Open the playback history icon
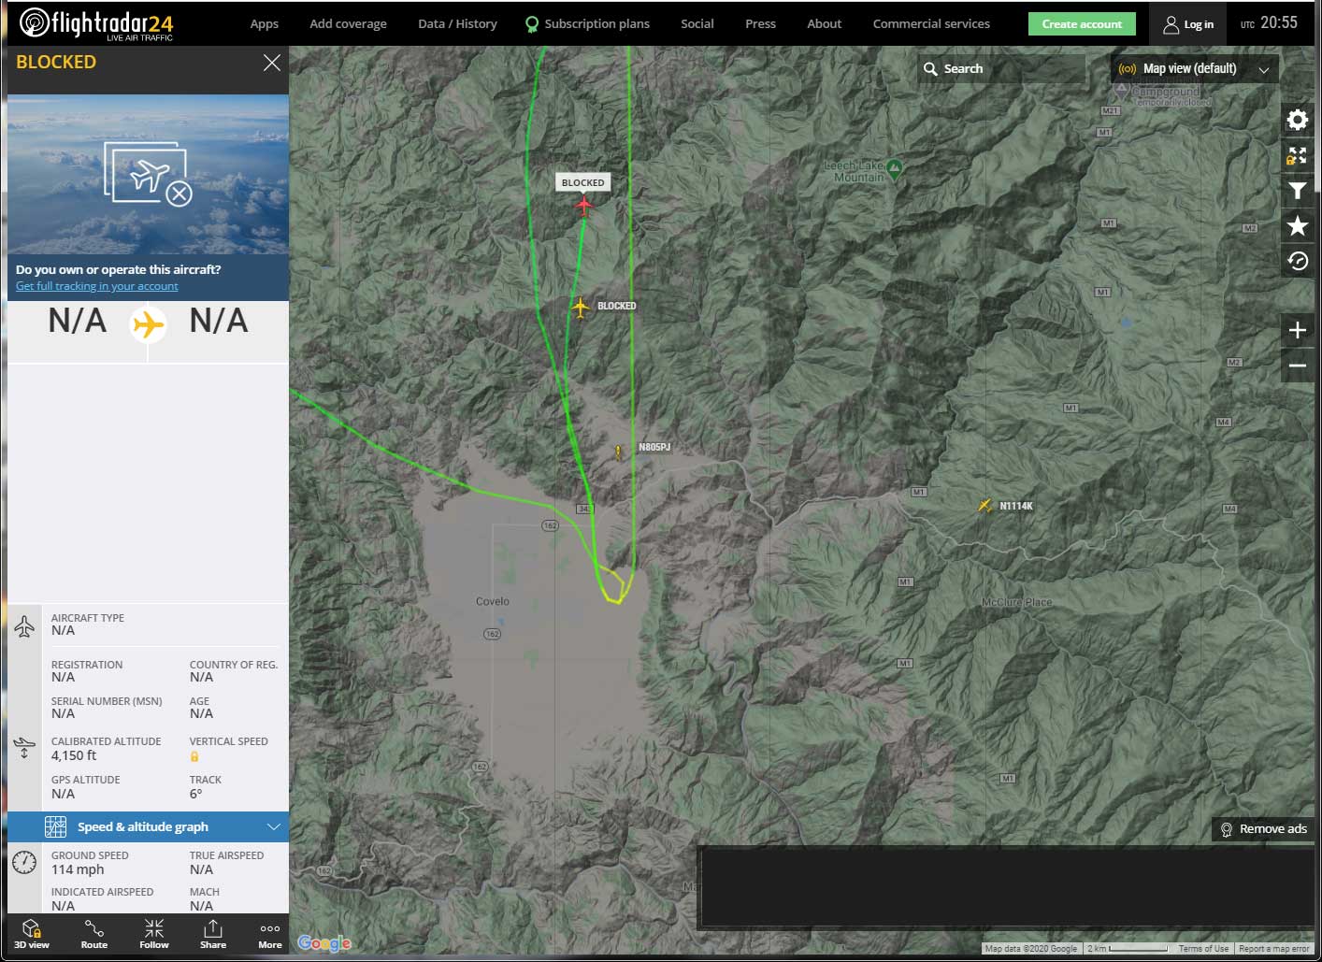This screenshot has width=1322, height=962. 1297,261
